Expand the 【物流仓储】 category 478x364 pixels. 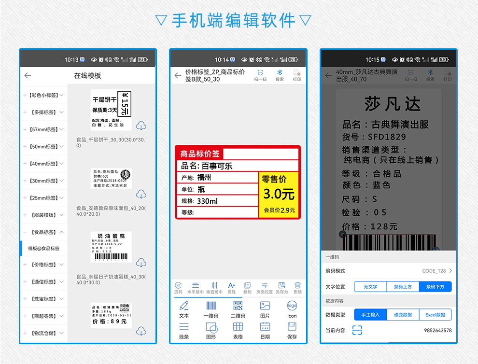pyautogui.click(x=44, y=333)
